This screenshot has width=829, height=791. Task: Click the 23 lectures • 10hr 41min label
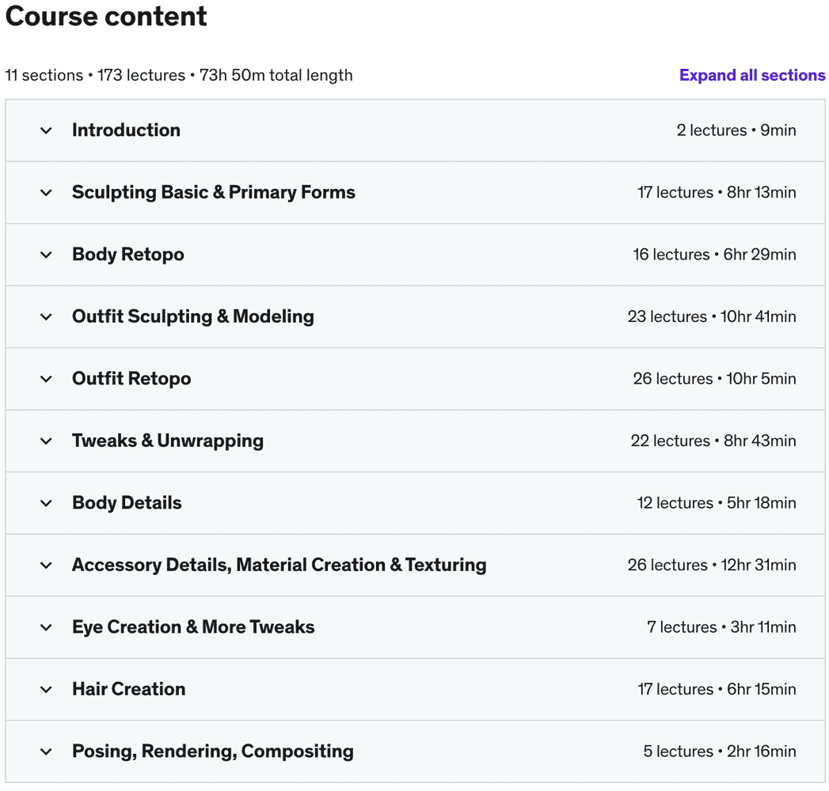tap(712, 316)
